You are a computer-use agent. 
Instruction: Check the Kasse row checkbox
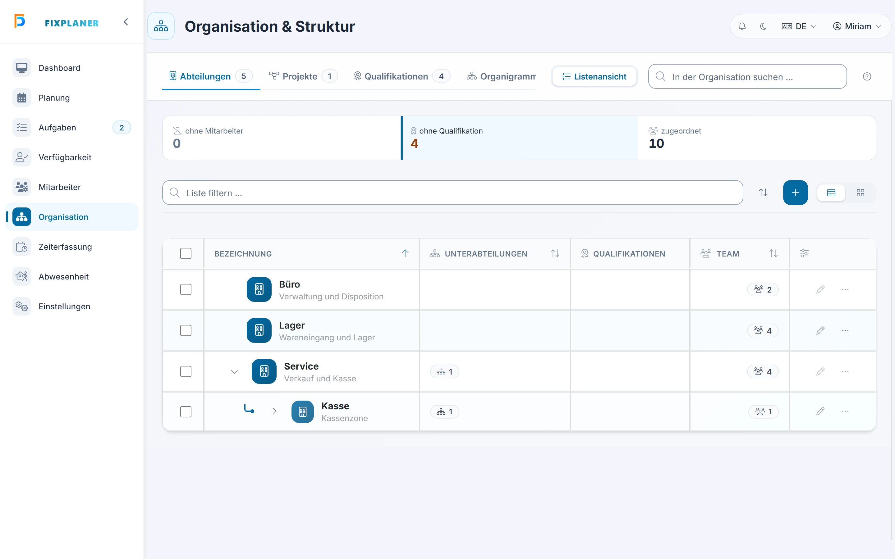(186, 412)
